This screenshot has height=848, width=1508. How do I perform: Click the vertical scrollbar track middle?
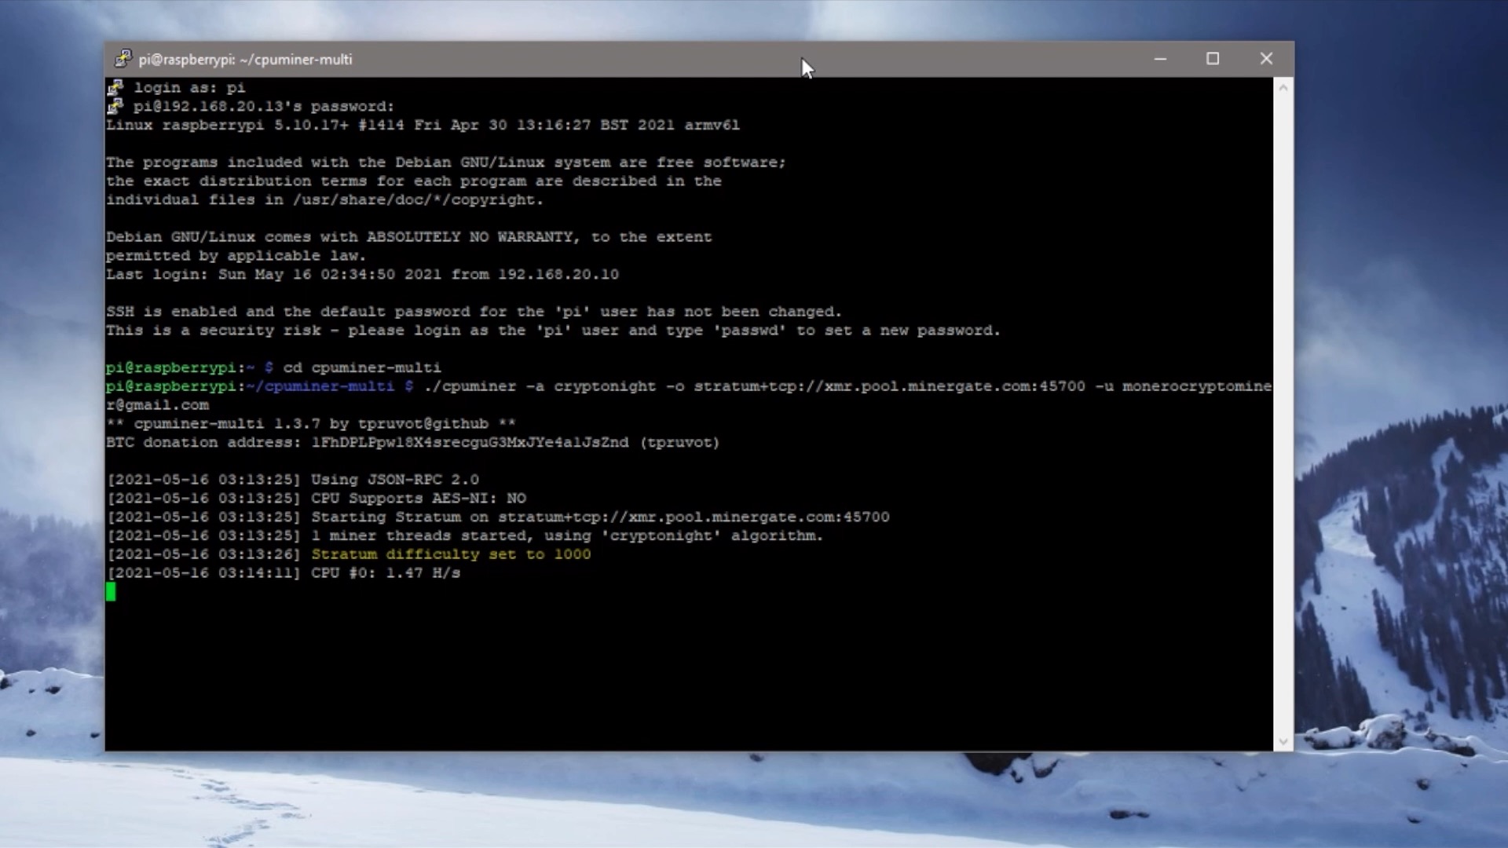[1283, 415]
